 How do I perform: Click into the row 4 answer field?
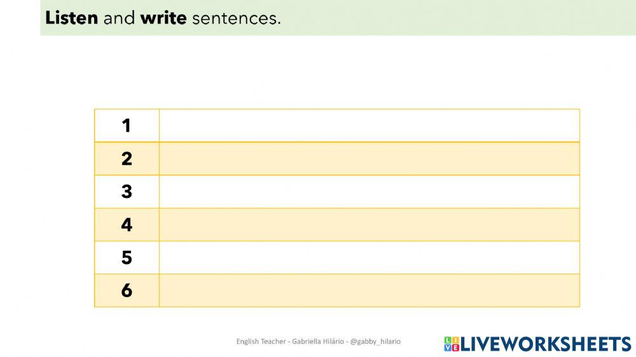click(x=369, y=225)
